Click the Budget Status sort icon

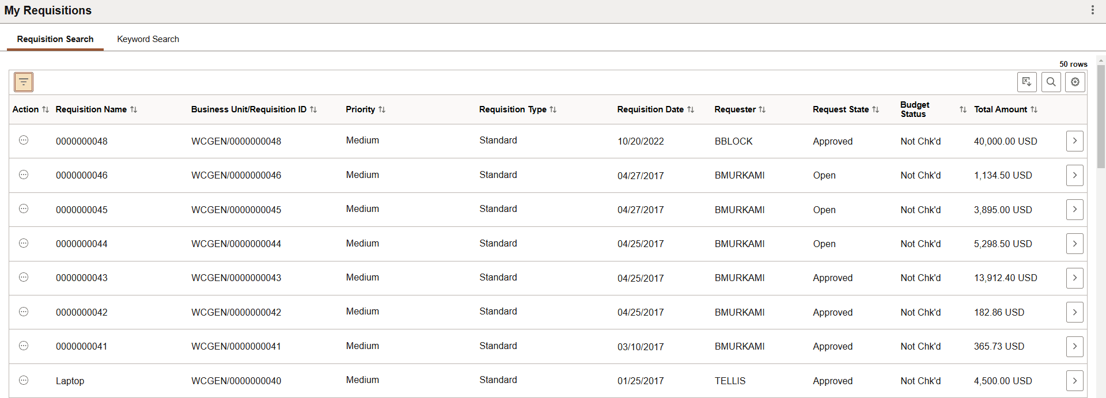963,109
